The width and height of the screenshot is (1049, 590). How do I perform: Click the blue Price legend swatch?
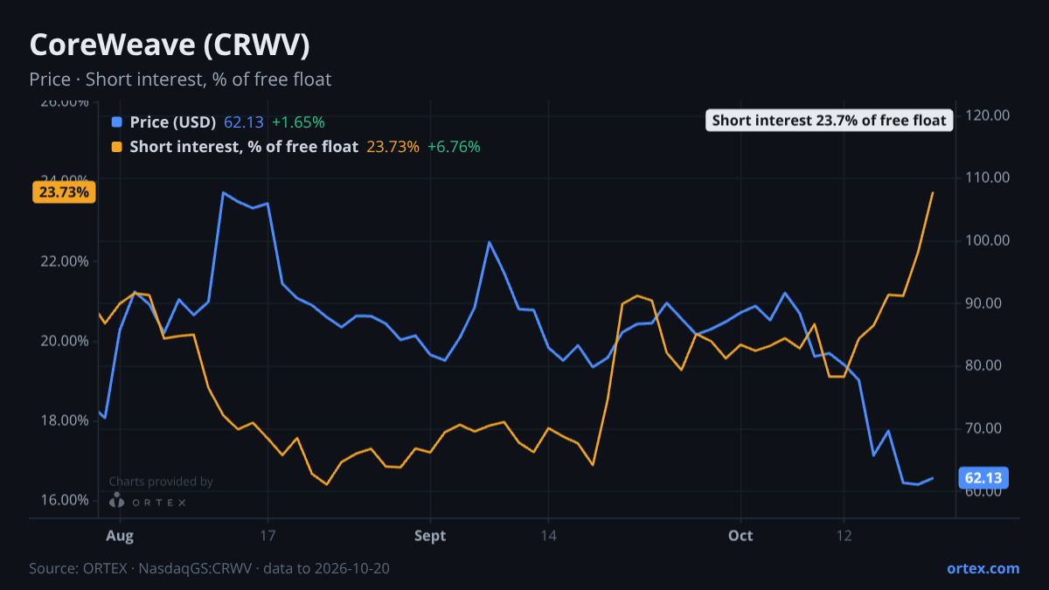117,122
